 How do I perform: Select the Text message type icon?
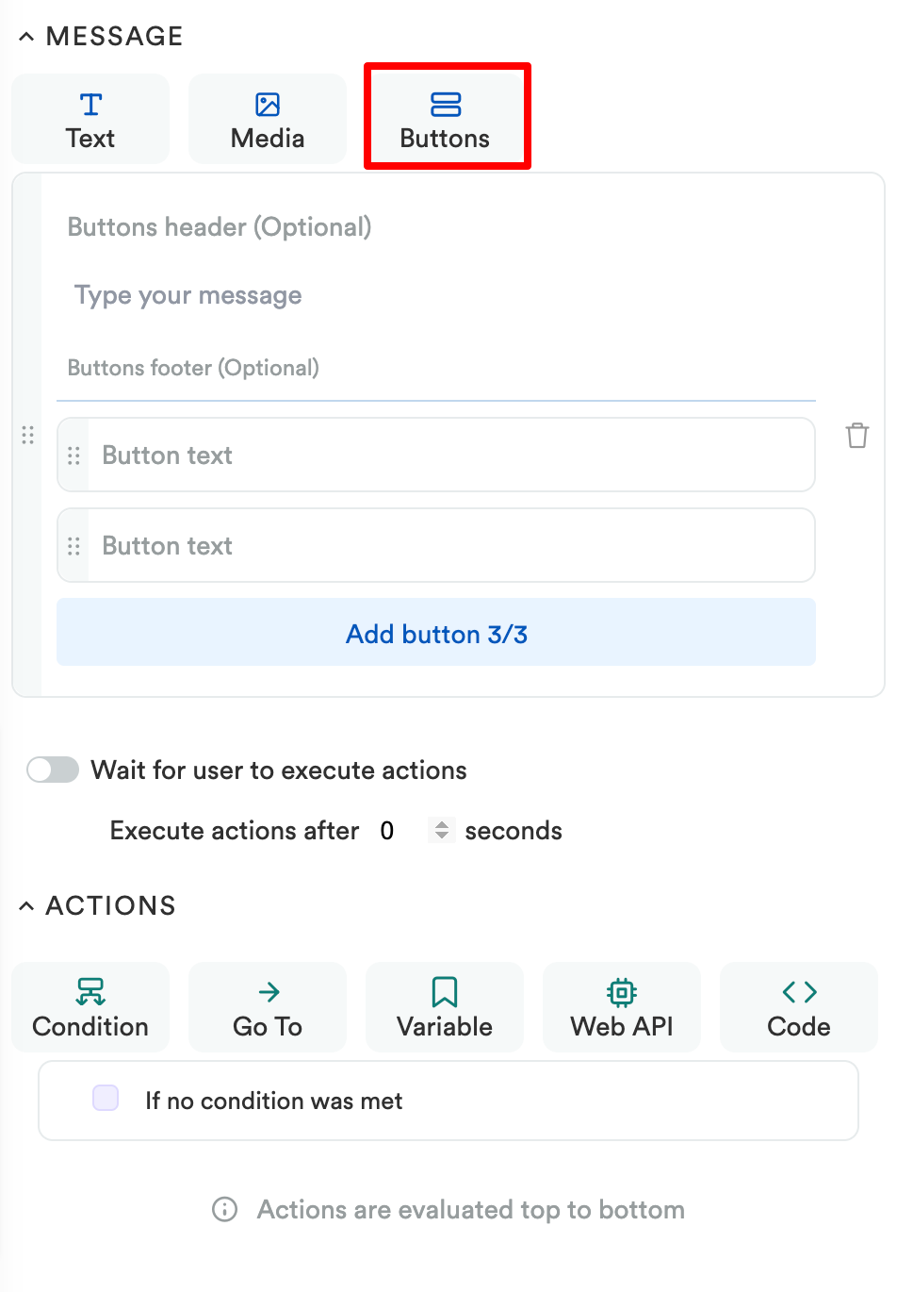[x=90, y=104]
